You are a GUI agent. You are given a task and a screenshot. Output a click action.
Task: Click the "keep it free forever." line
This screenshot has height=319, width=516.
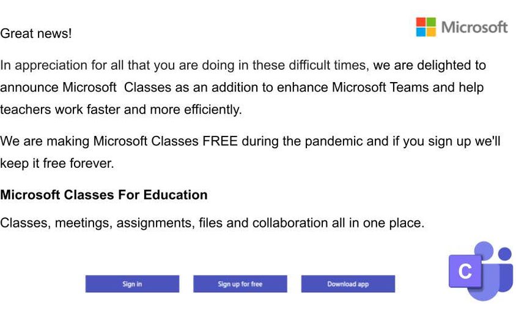[57, 164]
